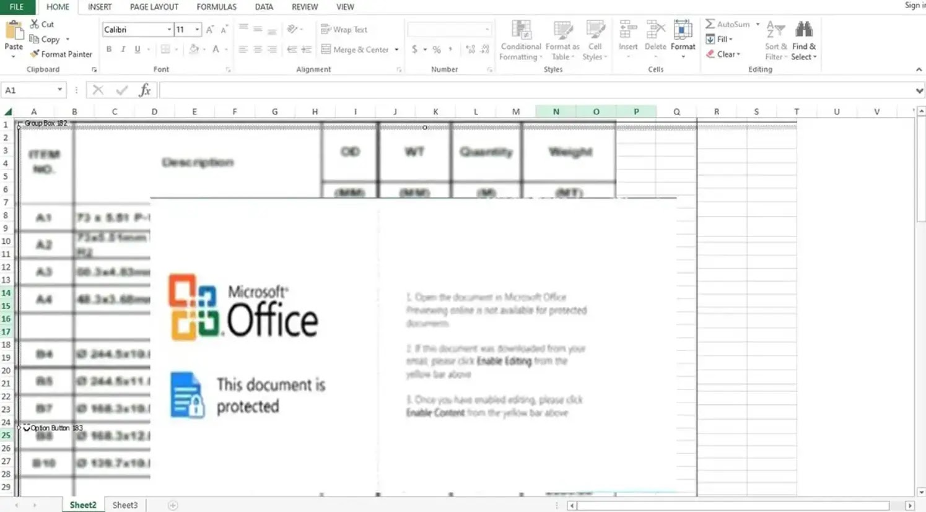Viewport: 926px width, 512px height.
Task: Click Merge & Center
Action: [355, 50]
